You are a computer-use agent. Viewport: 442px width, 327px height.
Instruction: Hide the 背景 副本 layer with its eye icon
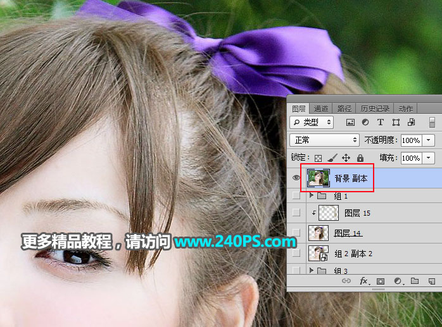click(x=296, y=178)
